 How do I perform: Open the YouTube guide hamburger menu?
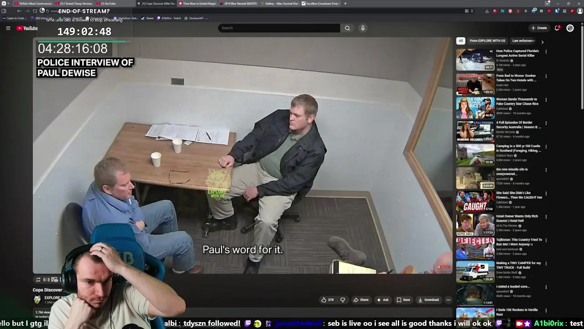coord(8,28)
